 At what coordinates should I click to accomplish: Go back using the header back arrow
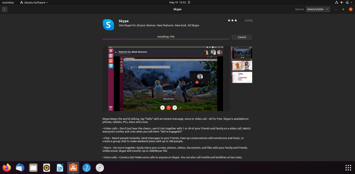click(x=4, y=9)
